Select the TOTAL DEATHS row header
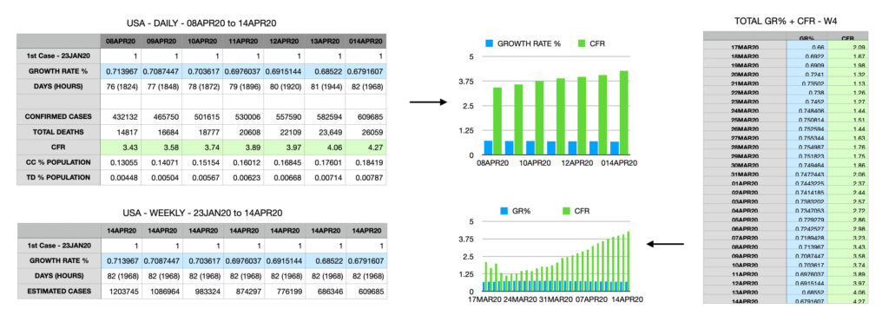 click(58, 132)
